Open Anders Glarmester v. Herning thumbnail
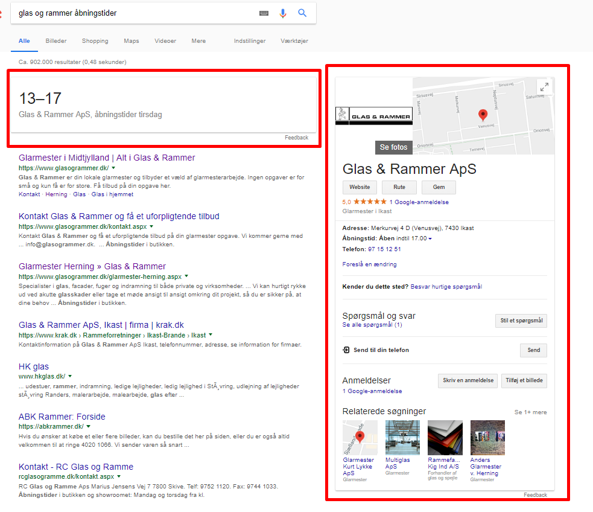This screenshot has height=512, width=593. click(x=487, y=438)
